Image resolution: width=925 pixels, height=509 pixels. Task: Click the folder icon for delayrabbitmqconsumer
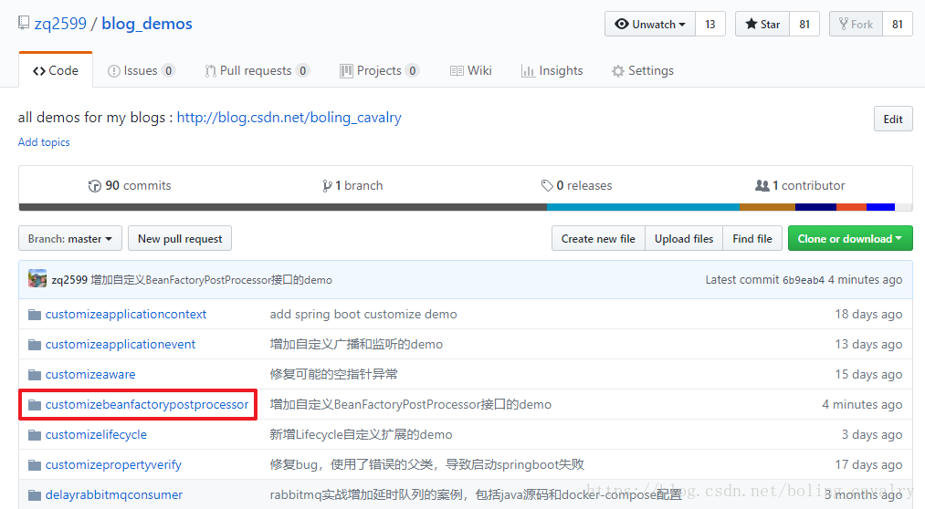[x=35, y=494]
